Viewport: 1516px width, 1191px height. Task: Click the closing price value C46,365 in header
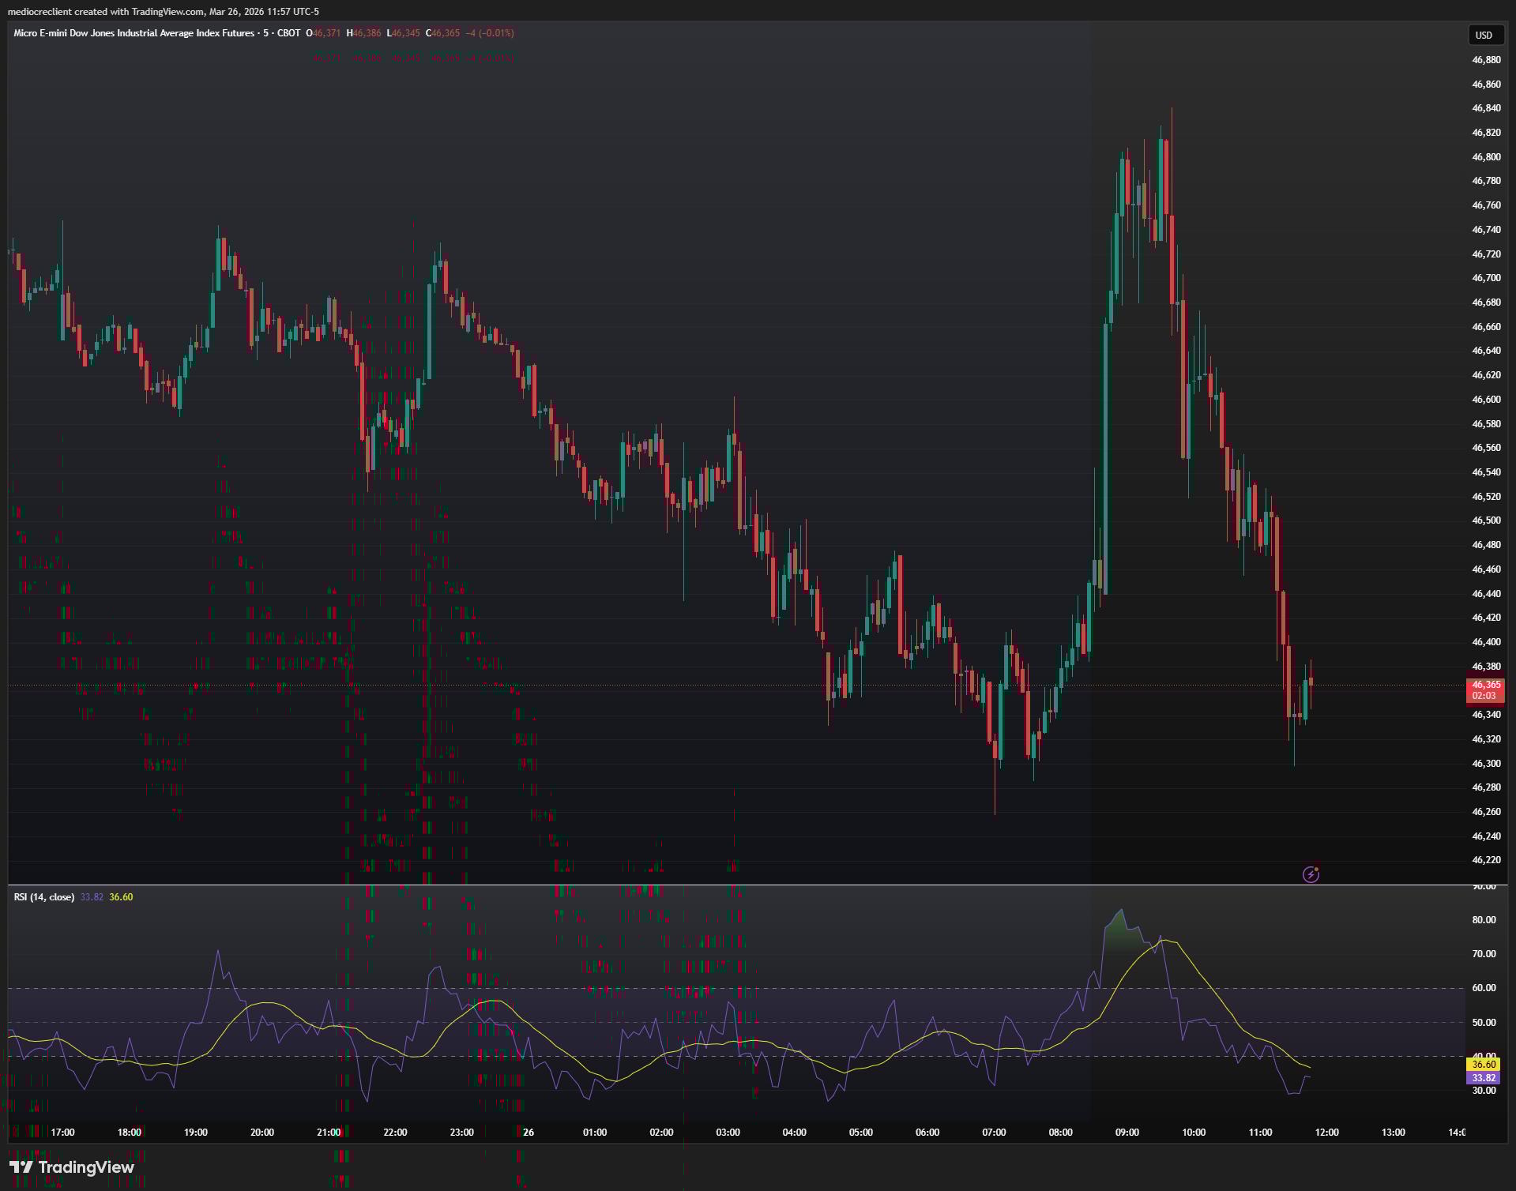click(x=442, y=33)
